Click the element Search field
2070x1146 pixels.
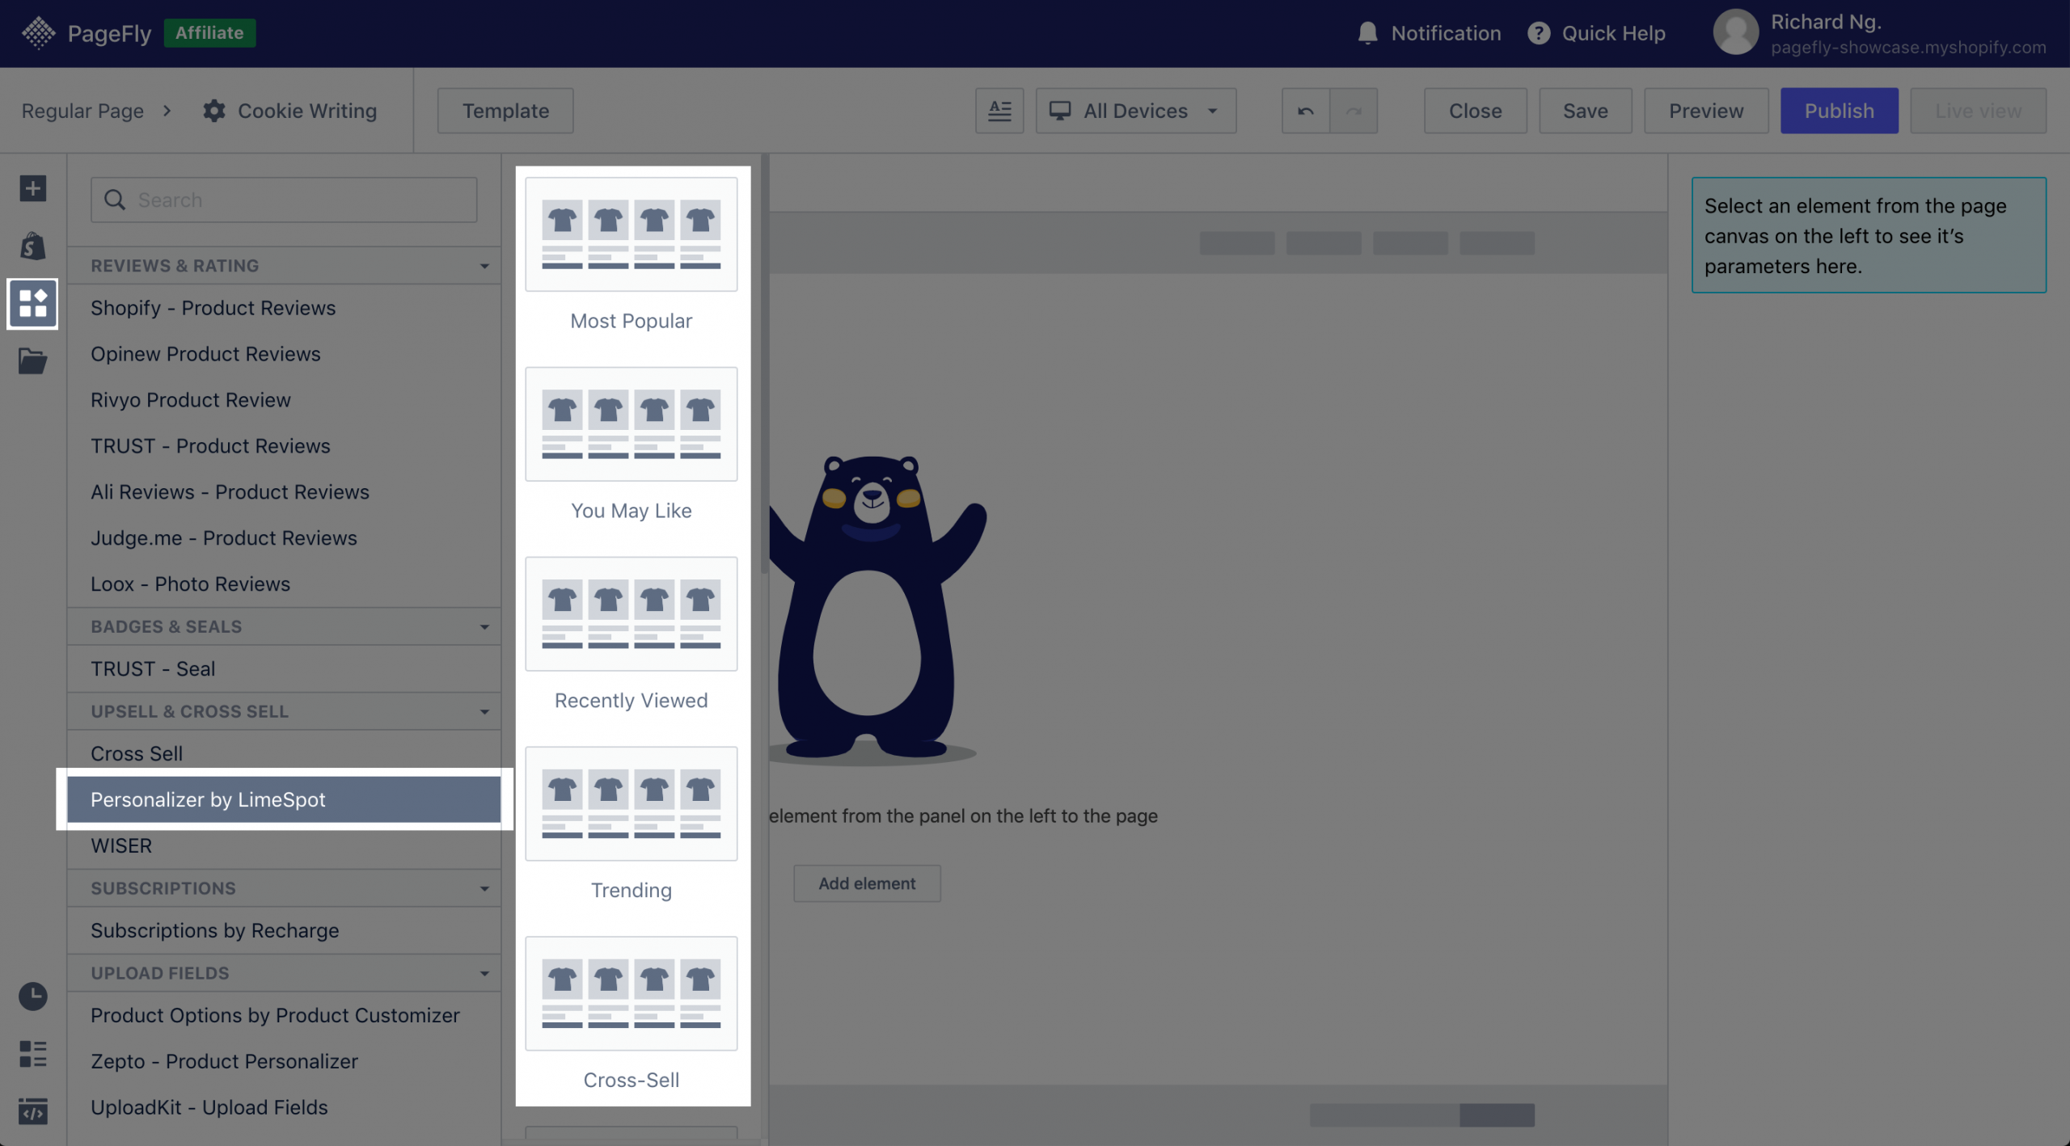click(x=284, y=200)
